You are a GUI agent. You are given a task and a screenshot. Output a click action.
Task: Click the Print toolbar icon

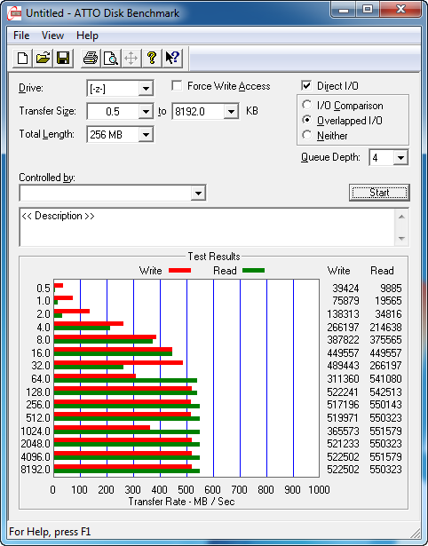point(91,58)
